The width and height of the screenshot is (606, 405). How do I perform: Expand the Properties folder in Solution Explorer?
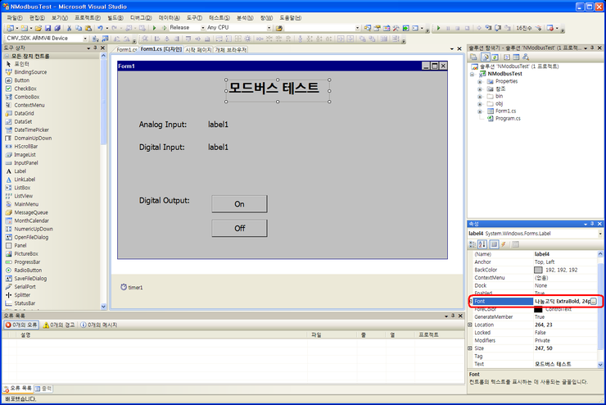click(480, 81)
